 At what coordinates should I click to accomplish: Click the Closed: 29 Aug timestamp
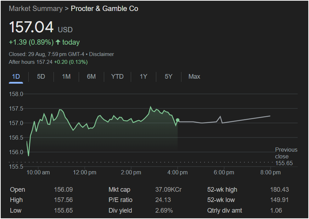click(x=46, y=54)
